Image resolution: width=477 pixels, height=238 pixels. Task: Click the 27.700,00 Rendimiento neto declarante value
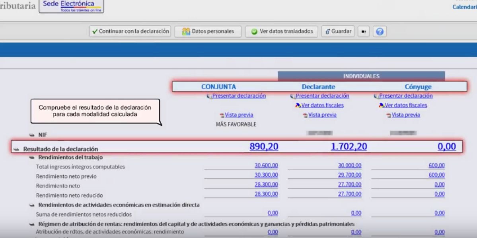click(350, 184)
